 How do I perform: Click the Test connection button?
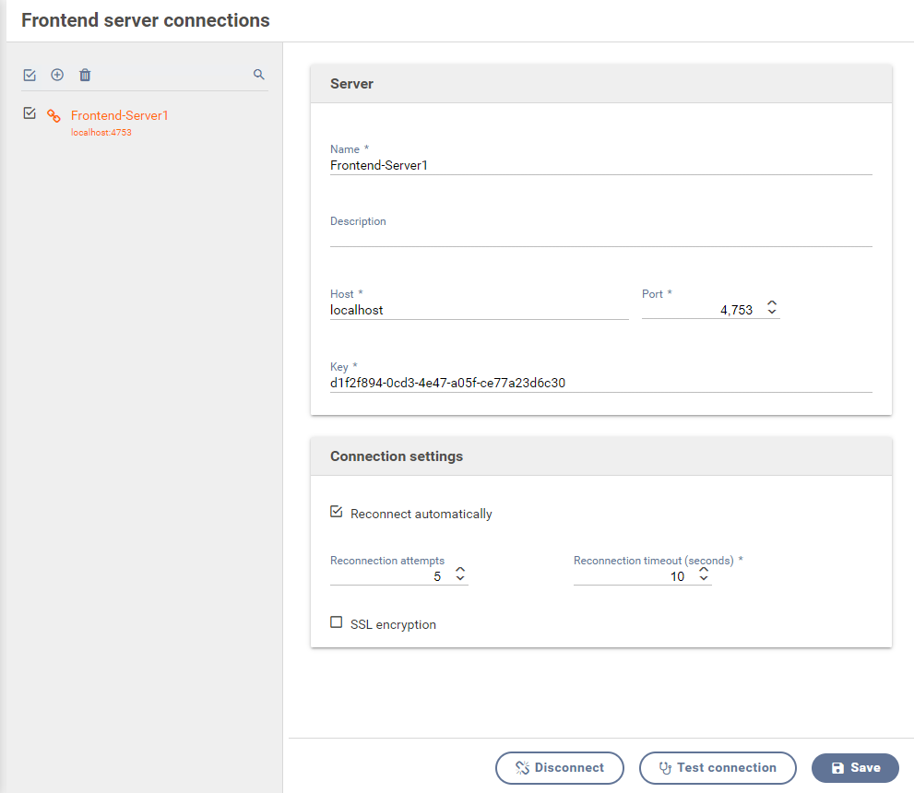(718, 767)
